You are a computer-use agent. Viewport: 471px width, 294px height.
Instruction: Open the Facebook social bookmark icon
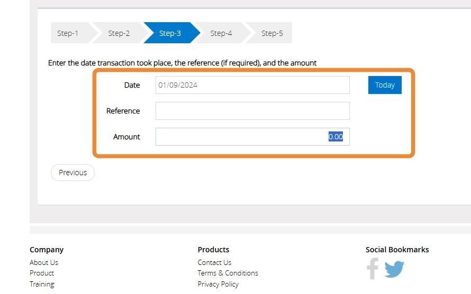pyautogui.click(x=373, y=269)
